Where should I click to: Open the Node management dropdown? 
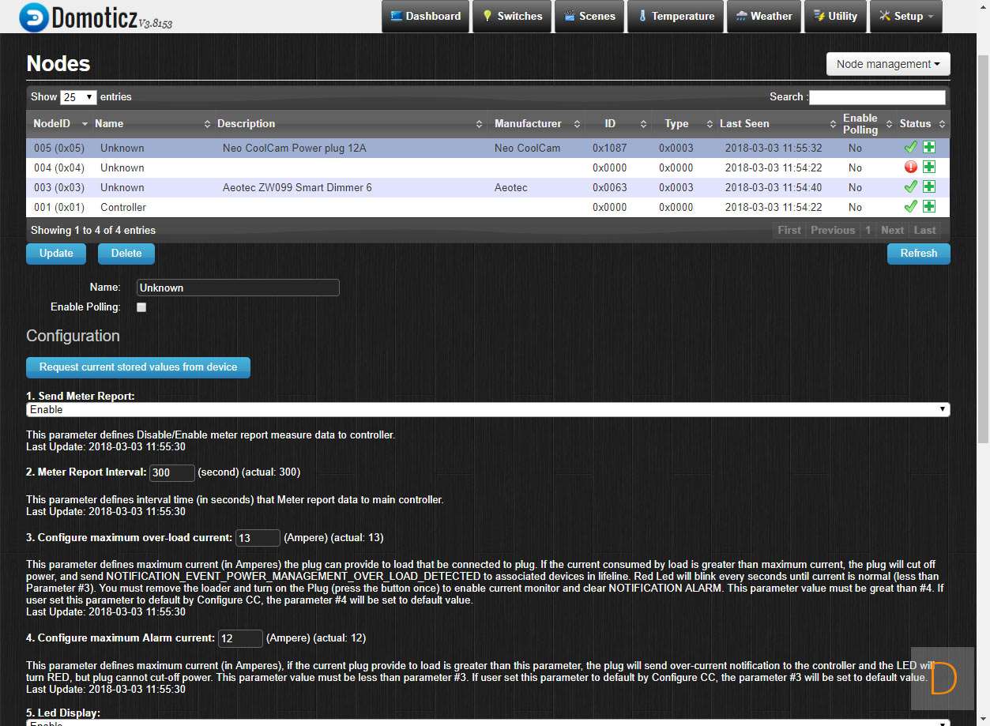[x=888, y=64]
